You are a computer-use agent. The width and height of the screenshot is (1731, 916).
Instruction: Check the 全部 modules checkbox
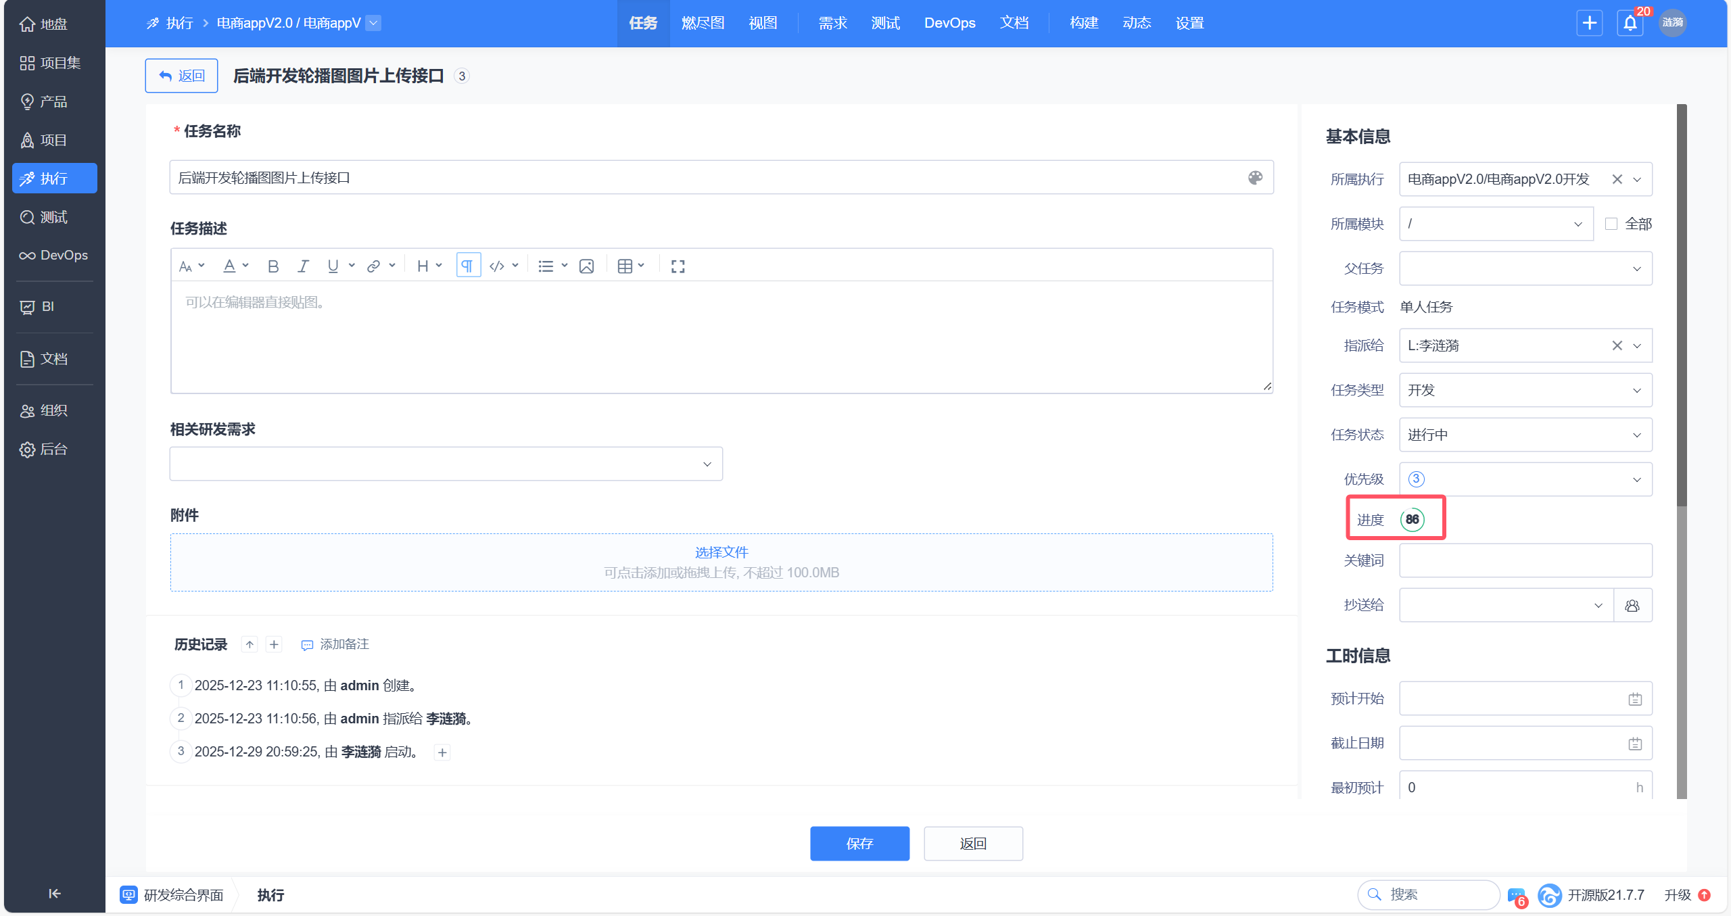[1611, 224]
